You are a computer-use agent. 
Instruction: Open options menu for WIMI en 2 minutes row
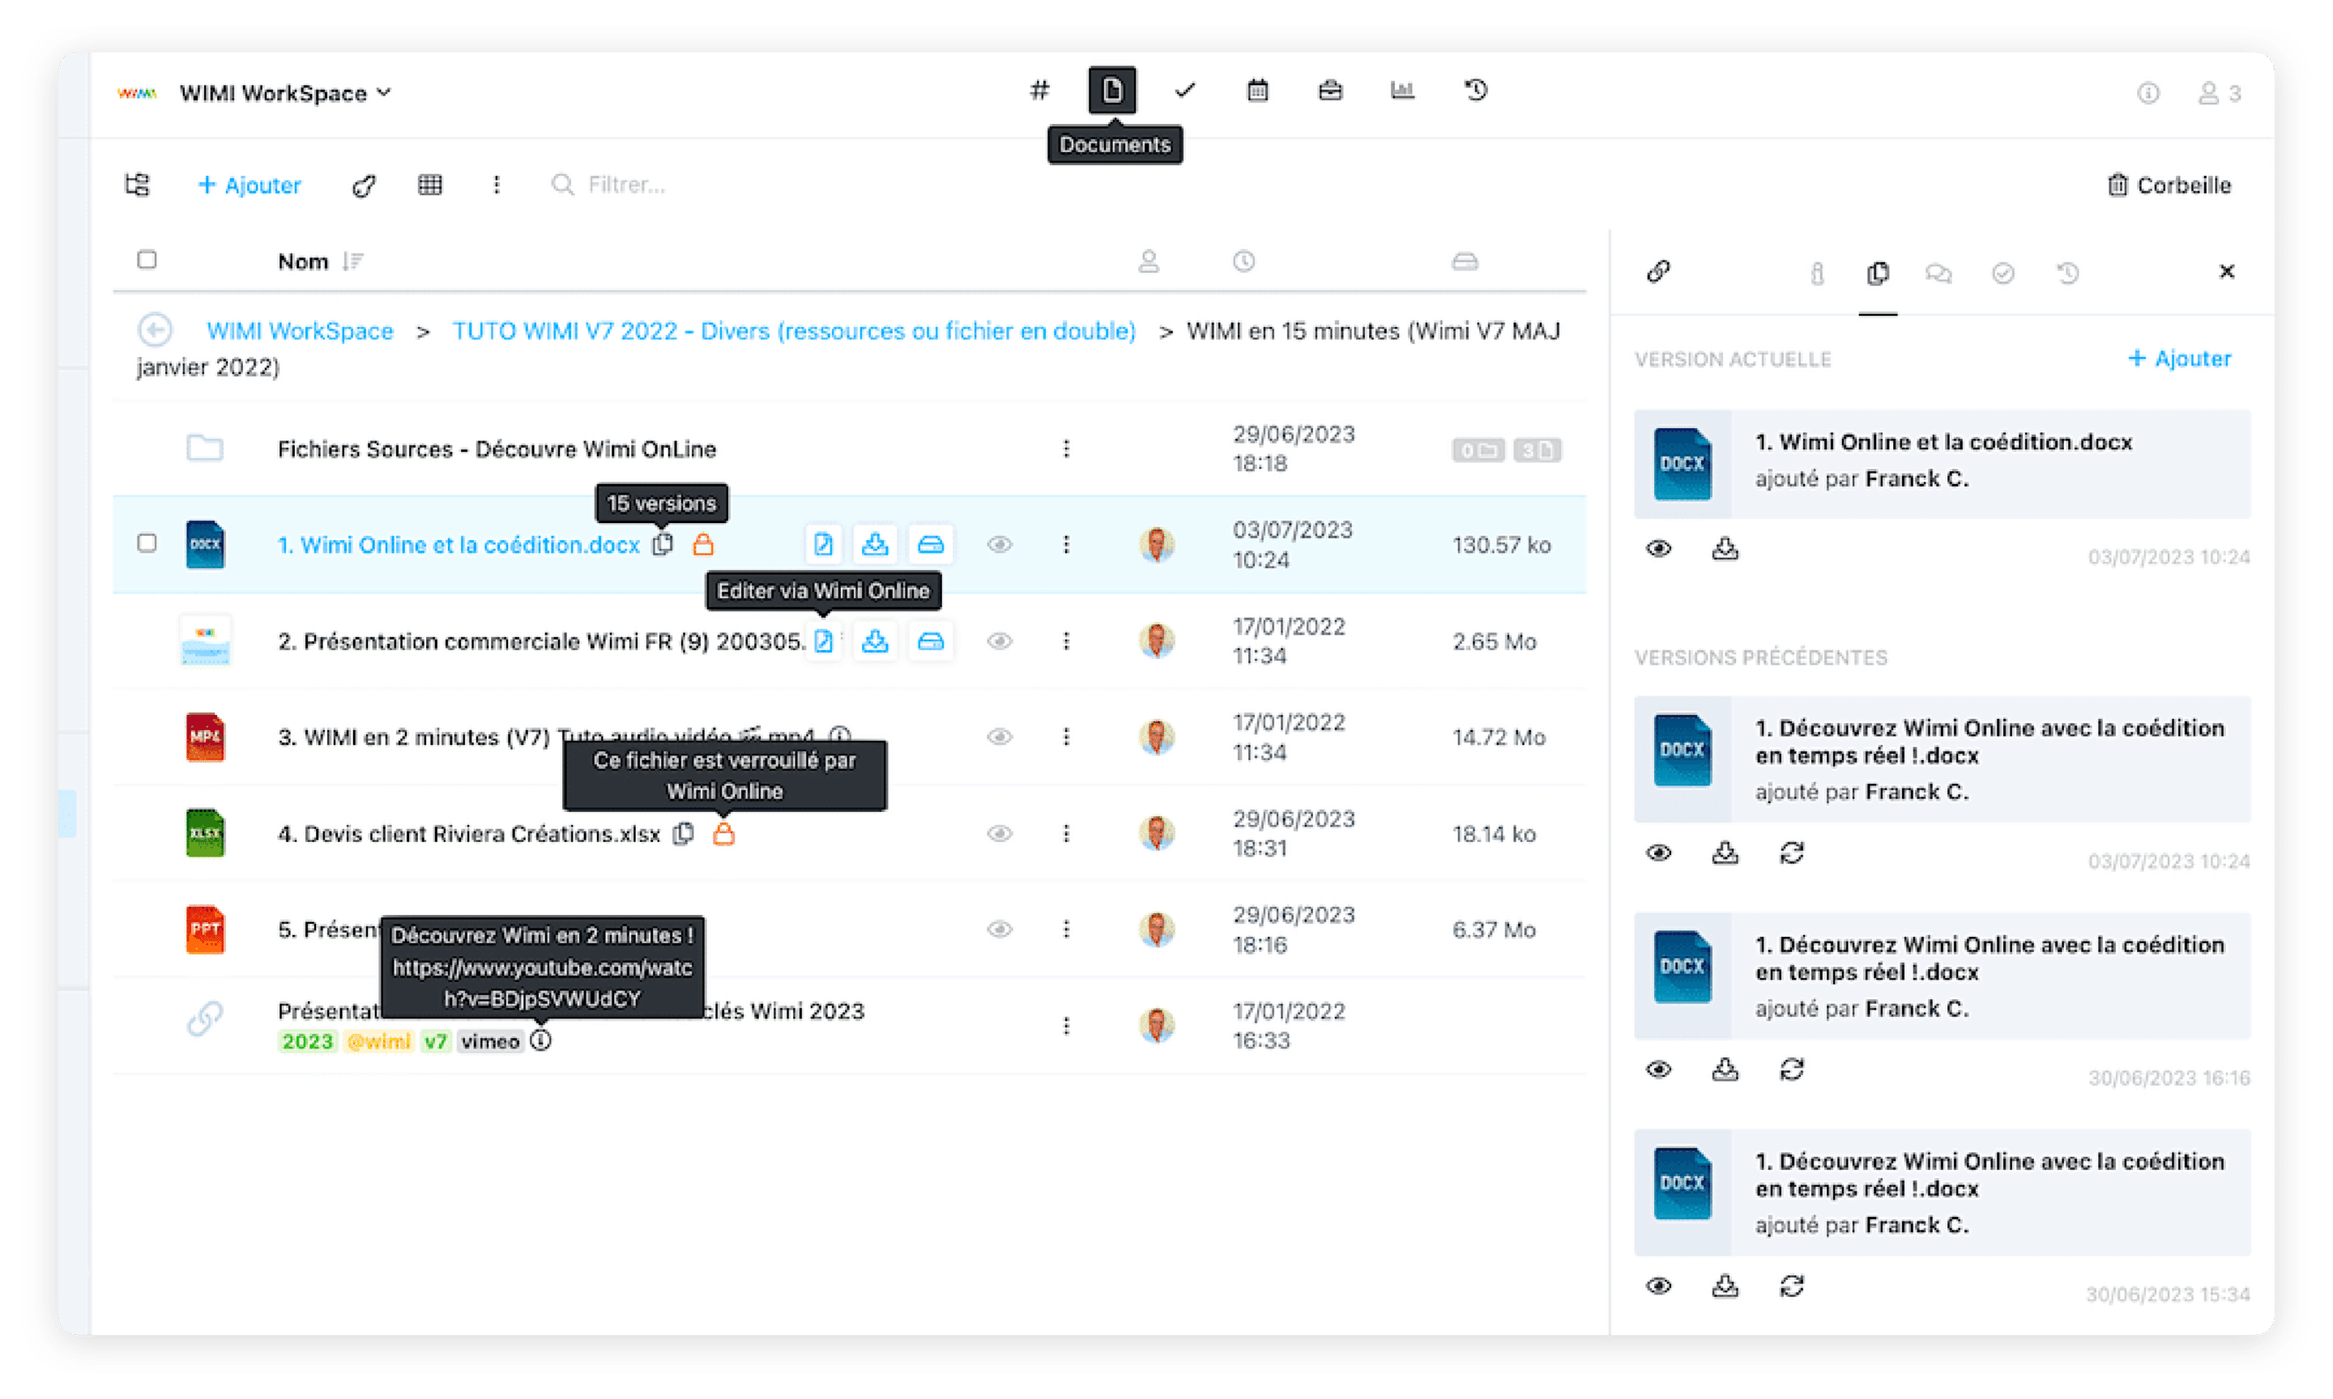1065,738
